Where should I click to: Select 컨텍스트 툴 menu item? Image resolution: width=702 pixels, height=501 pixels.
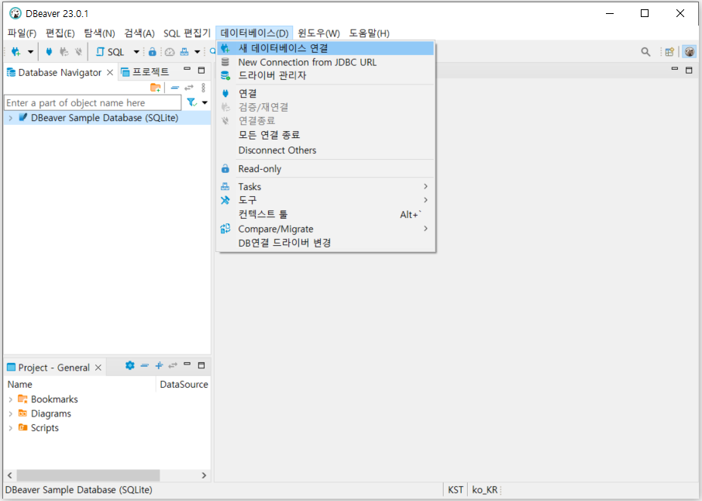coord(325,214)
